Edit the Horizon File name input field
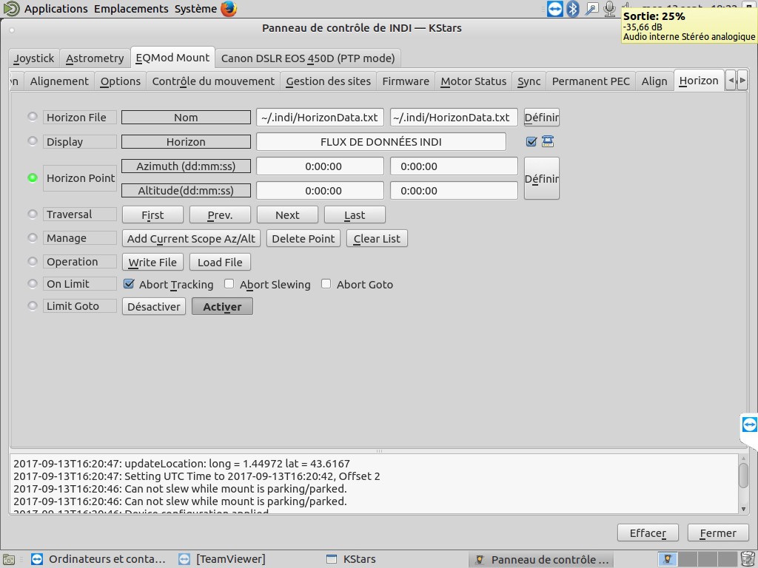Viewport: 758px width, 568px height. [x=454, y=118]
